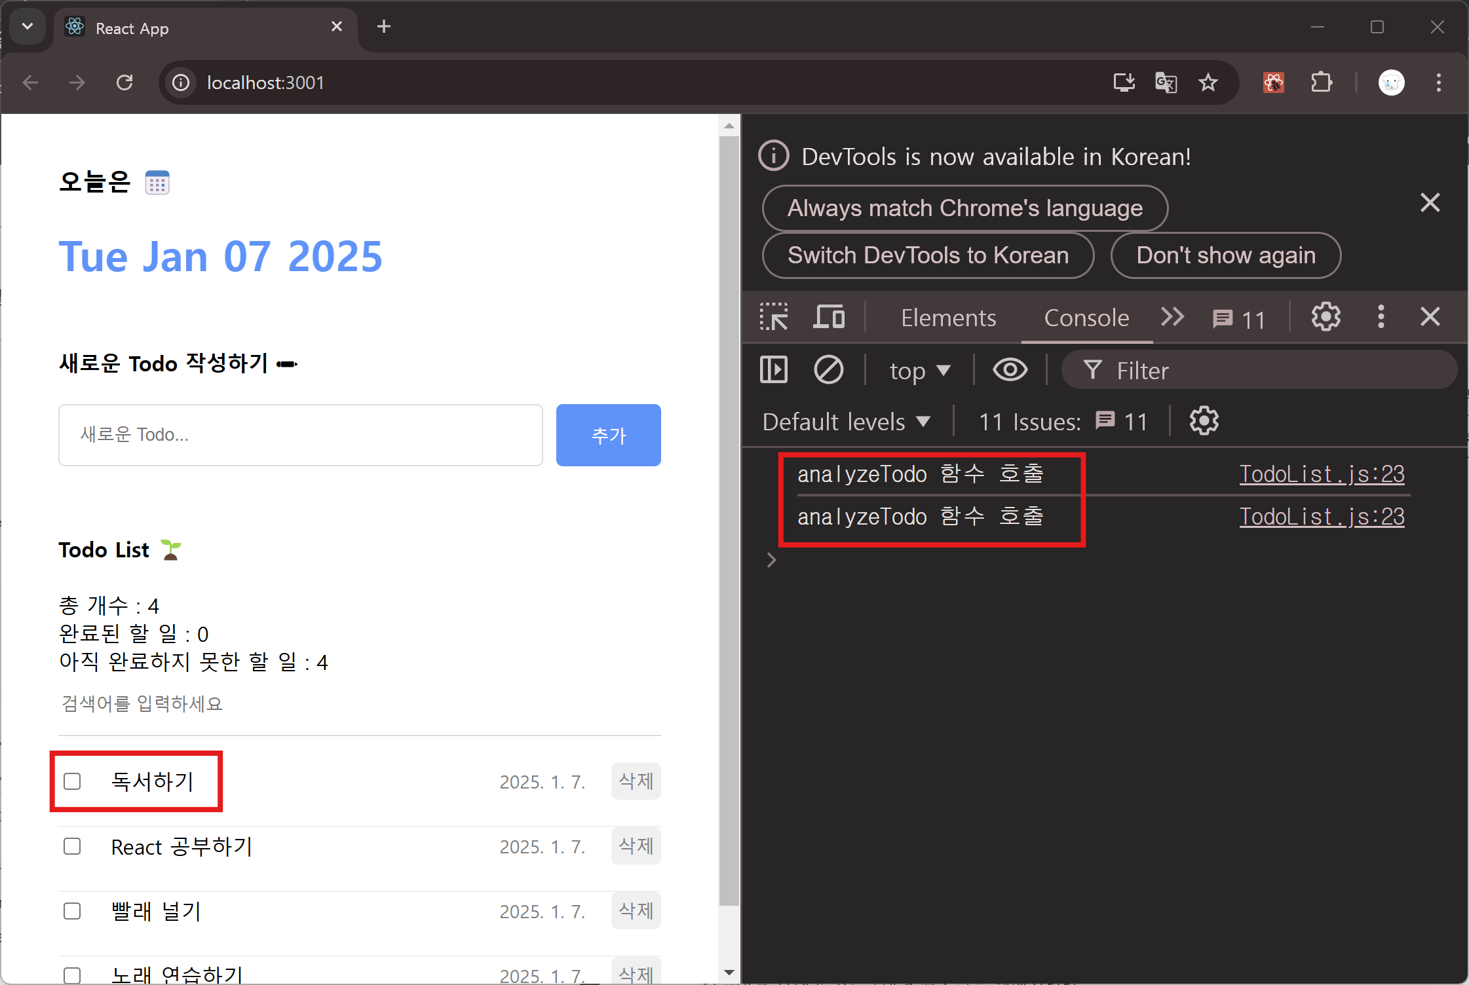Click the inspect element picker icon
This screenshot has height=985, width=1469.
click(x=774, y=318)
